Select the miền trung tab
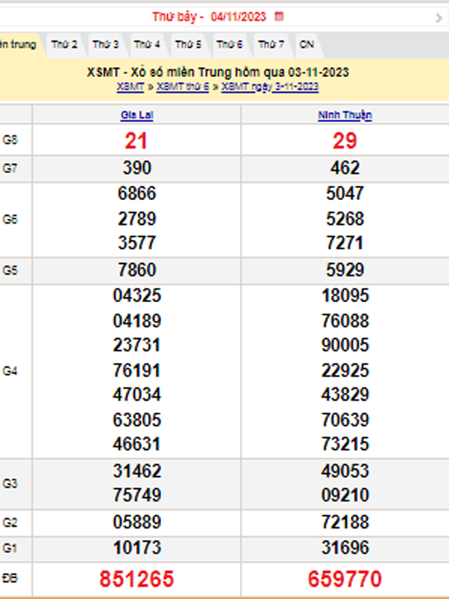 coord(18,45)
